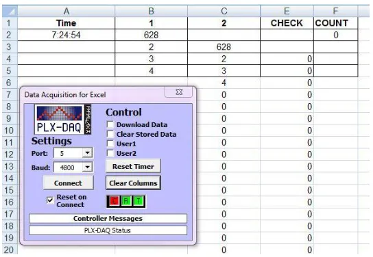Viewport: 373px width, 257px height.
Task: Select column B header
Action: [151, 11]
